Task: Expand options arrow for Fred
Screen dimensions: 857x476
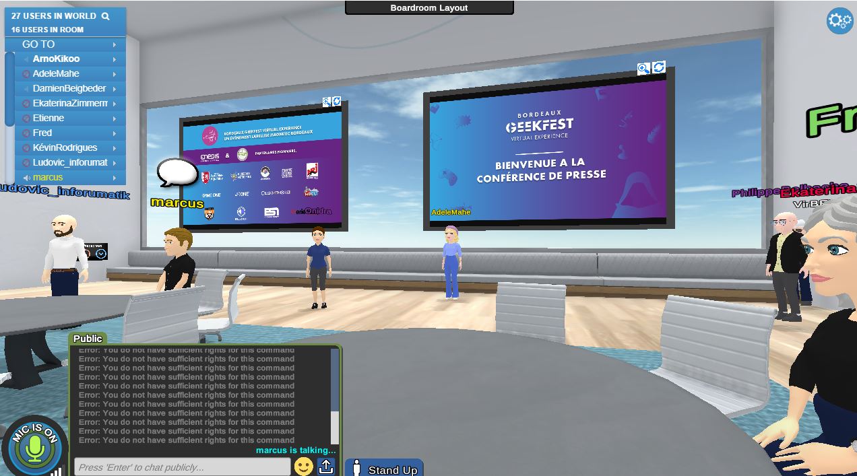Action: 115,133
